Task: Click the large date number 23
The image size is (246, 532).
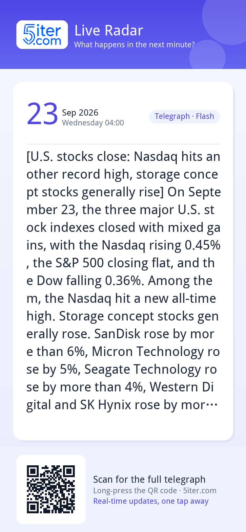Action: (42, 114)
